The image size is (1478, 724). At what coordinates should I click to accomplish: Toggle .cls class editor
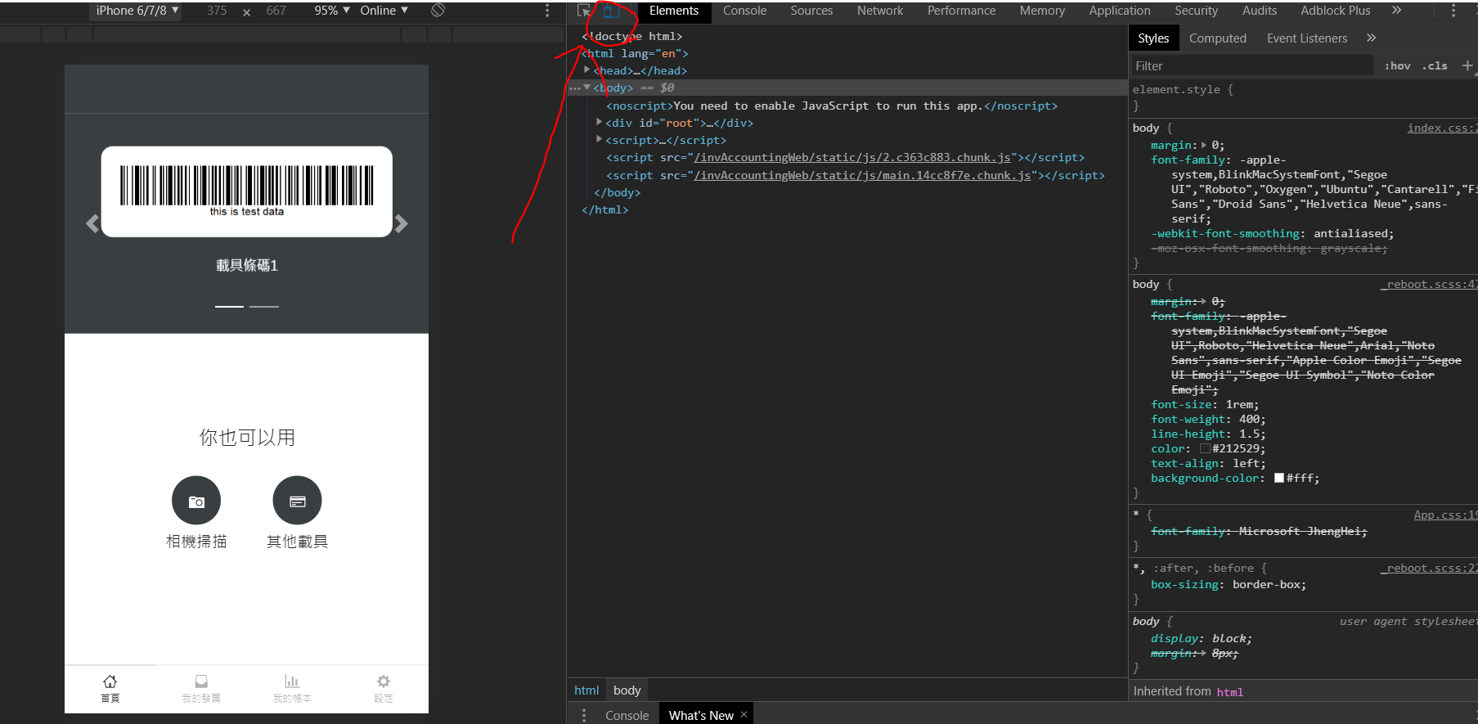pyautogui.click(x=1435, y=65)
